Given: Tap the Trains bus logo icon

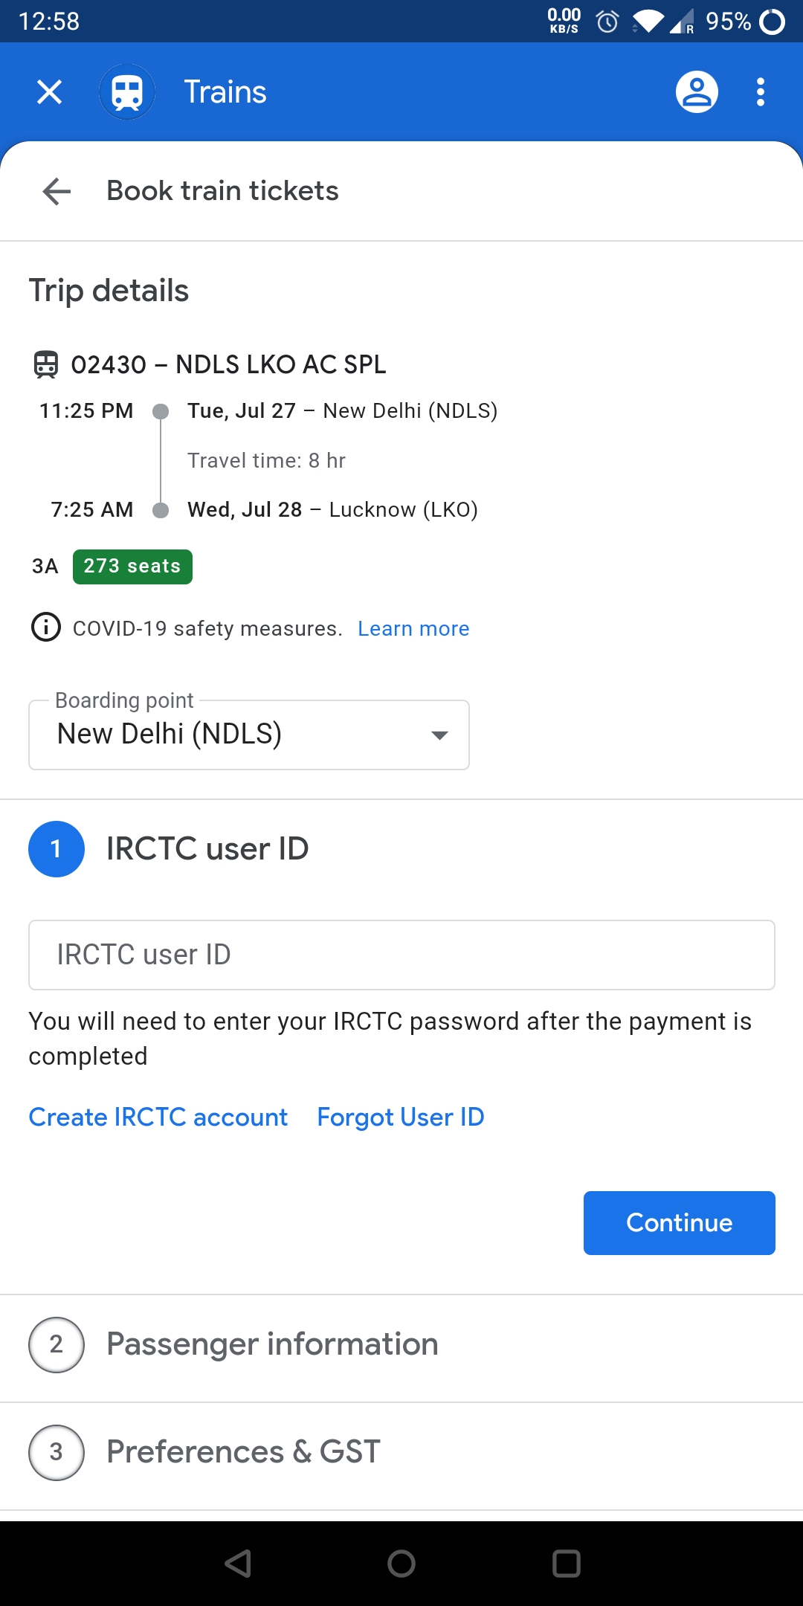Looking at the screenshot, I should click(x=127, y=92).
